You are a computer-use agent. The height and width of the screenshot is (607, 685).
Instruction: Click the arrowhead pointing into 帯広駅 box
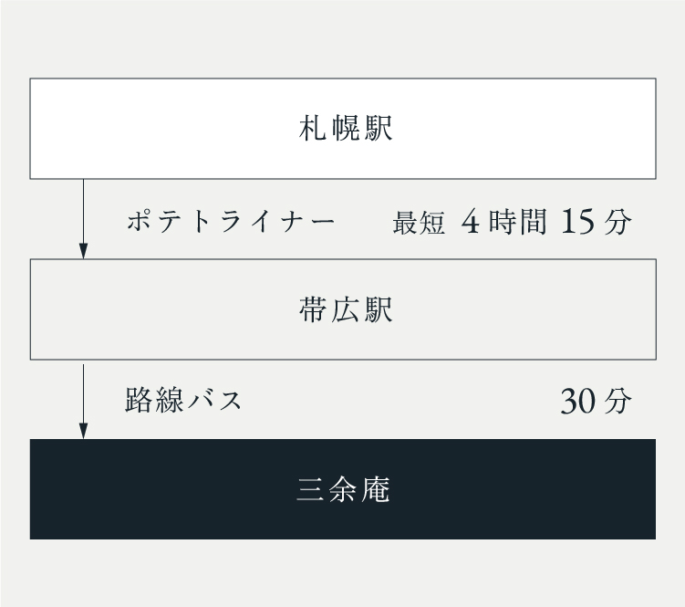[x=83, y=251]
